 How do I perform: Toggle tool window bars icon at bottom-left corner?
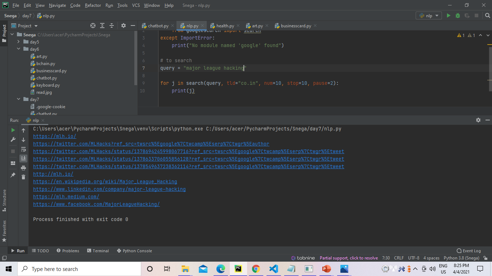(4, 258)
